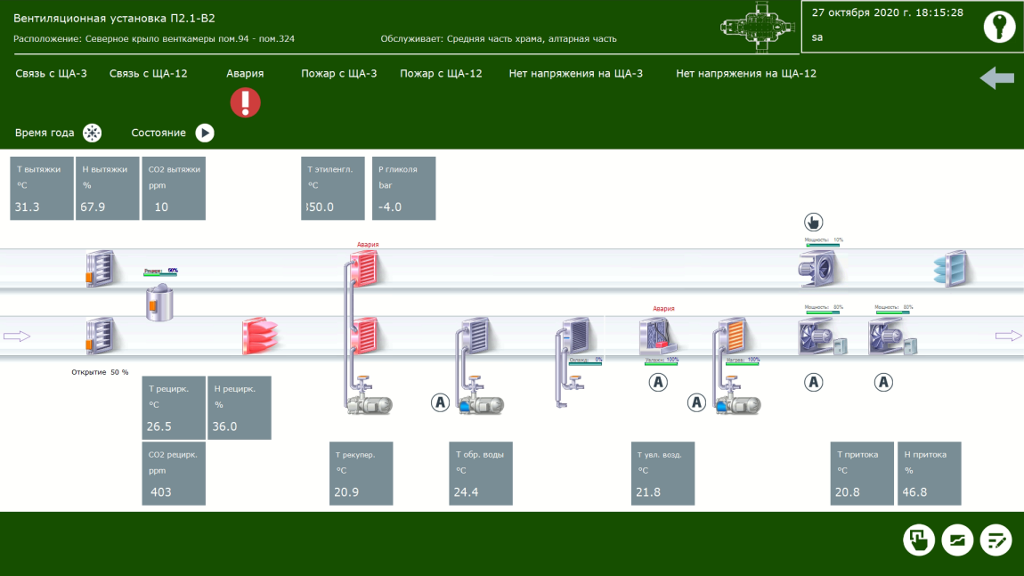1024x576 pixels.
Task: Toggle auto mode A under humidifier
Action: click(657, 382)
